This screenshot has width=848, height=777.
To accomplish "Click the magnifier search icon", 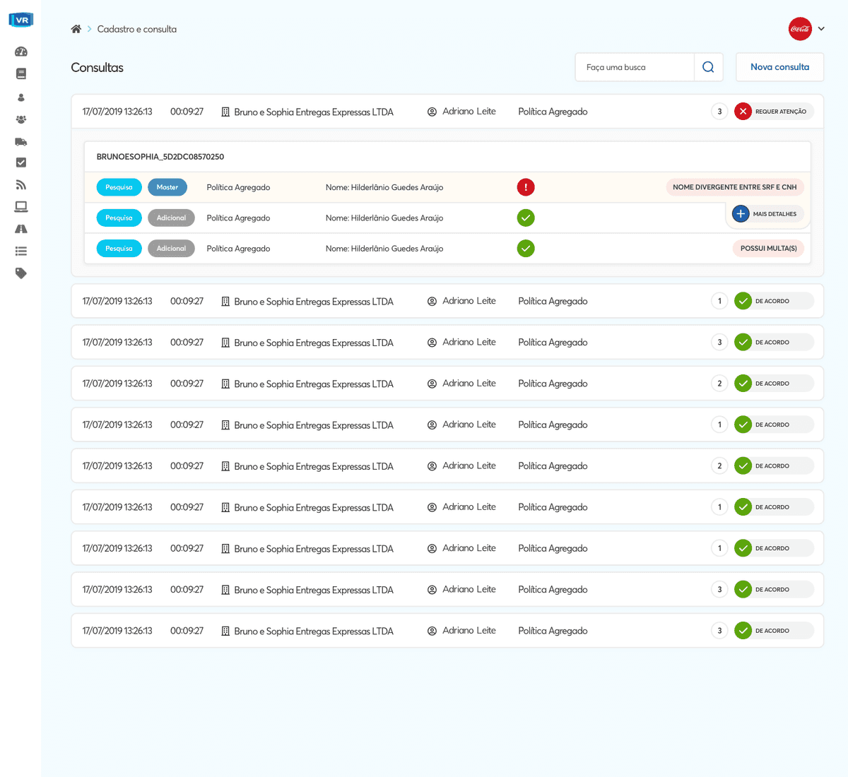I will pos(708,67).
